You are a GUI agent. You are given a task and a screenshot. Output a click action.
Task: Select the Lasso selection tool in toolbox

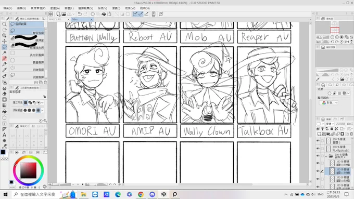coord(4,47)
